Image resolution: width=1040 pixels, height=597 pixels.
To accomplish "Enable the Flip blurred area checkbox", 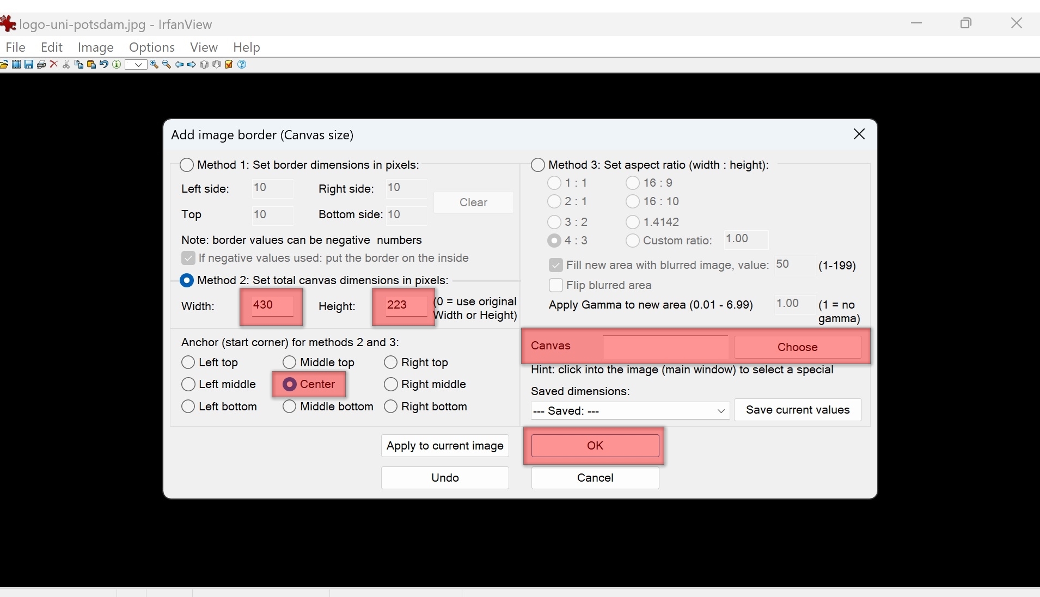I will pos(556,285).
